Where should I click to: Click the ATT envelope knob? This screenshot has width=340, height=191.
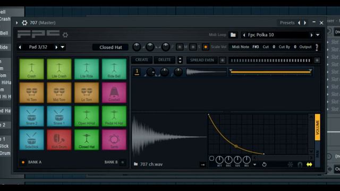(219, 160)
